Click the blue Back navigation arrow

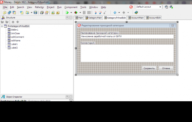tap(115, 13)
